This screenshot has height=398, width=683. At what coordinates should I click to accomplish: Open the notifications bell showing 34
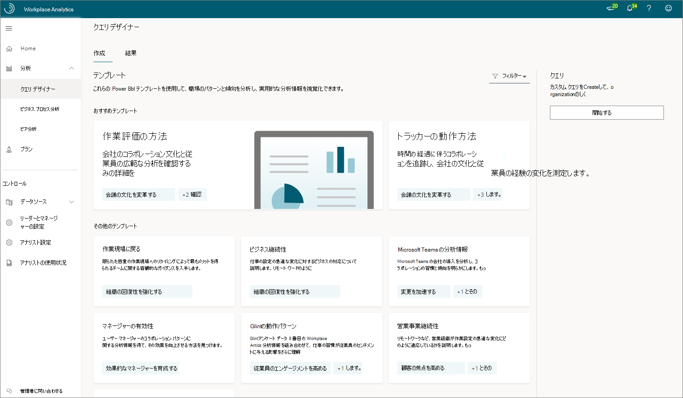tap(631, 8)
